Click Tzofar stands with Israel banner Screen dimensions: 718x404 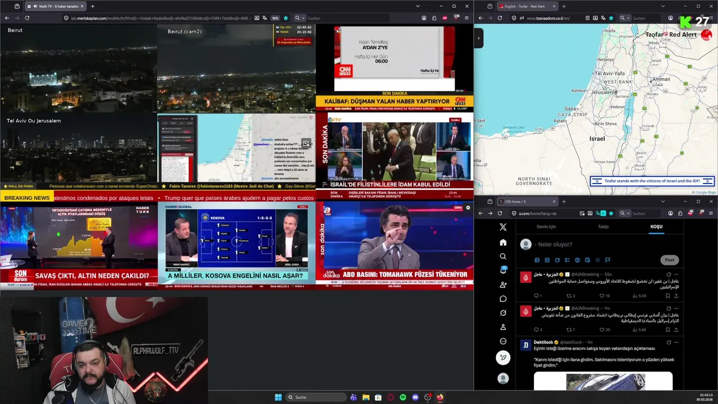652,181
